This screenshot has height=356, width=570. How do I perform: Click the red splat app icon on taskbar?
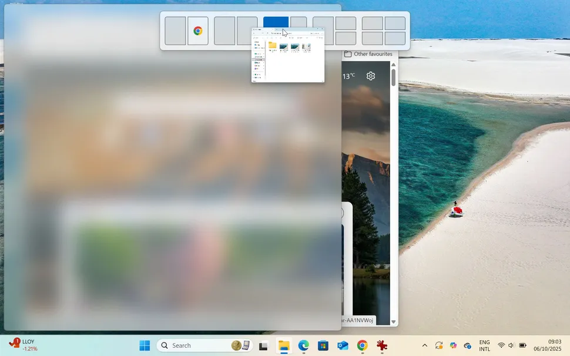[383, 346]
